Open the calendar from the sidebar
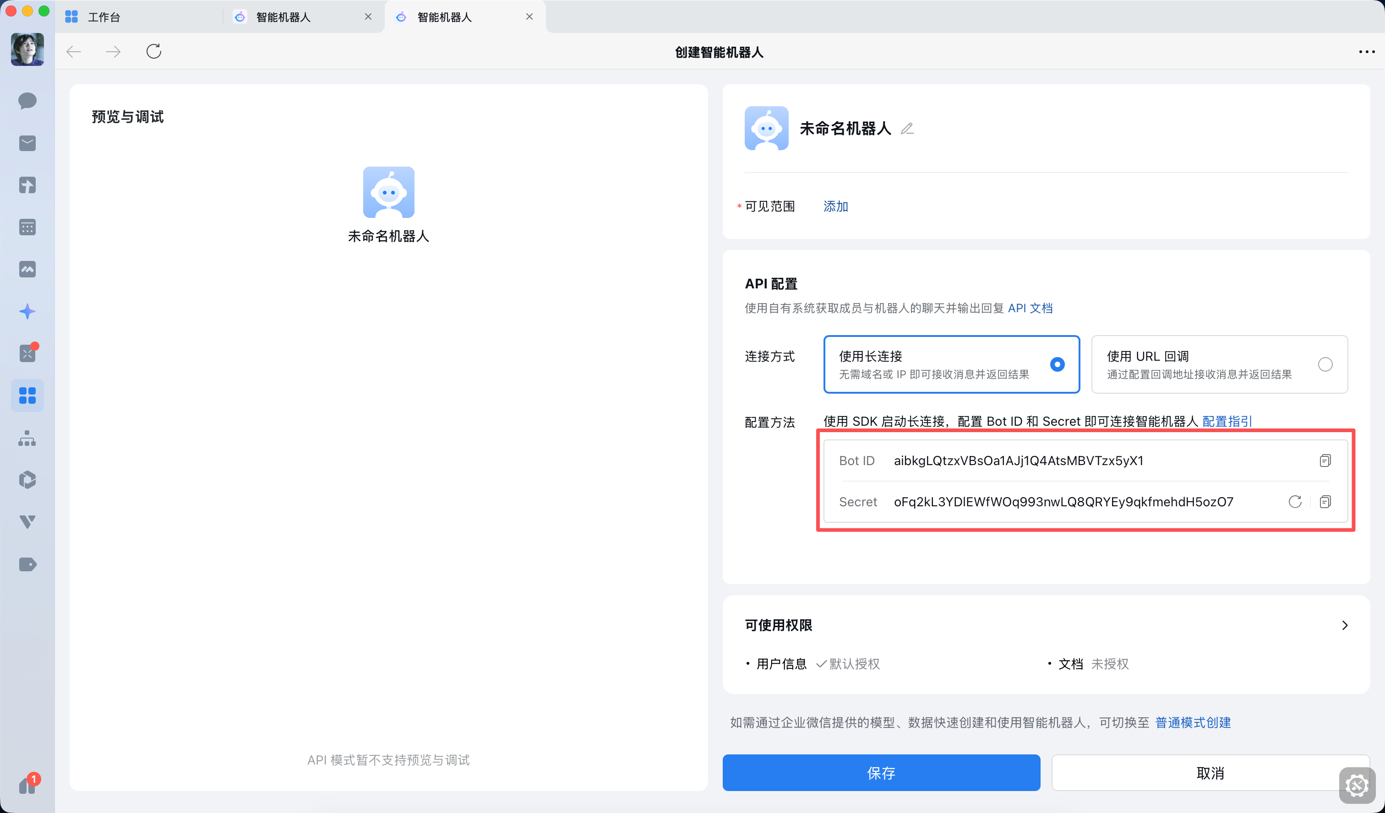The image size is (1385, 813). [x=27, y=227]
